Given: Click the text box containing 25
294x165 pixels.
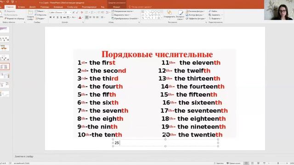Looking at the screenshot, I should coord(165,143).
